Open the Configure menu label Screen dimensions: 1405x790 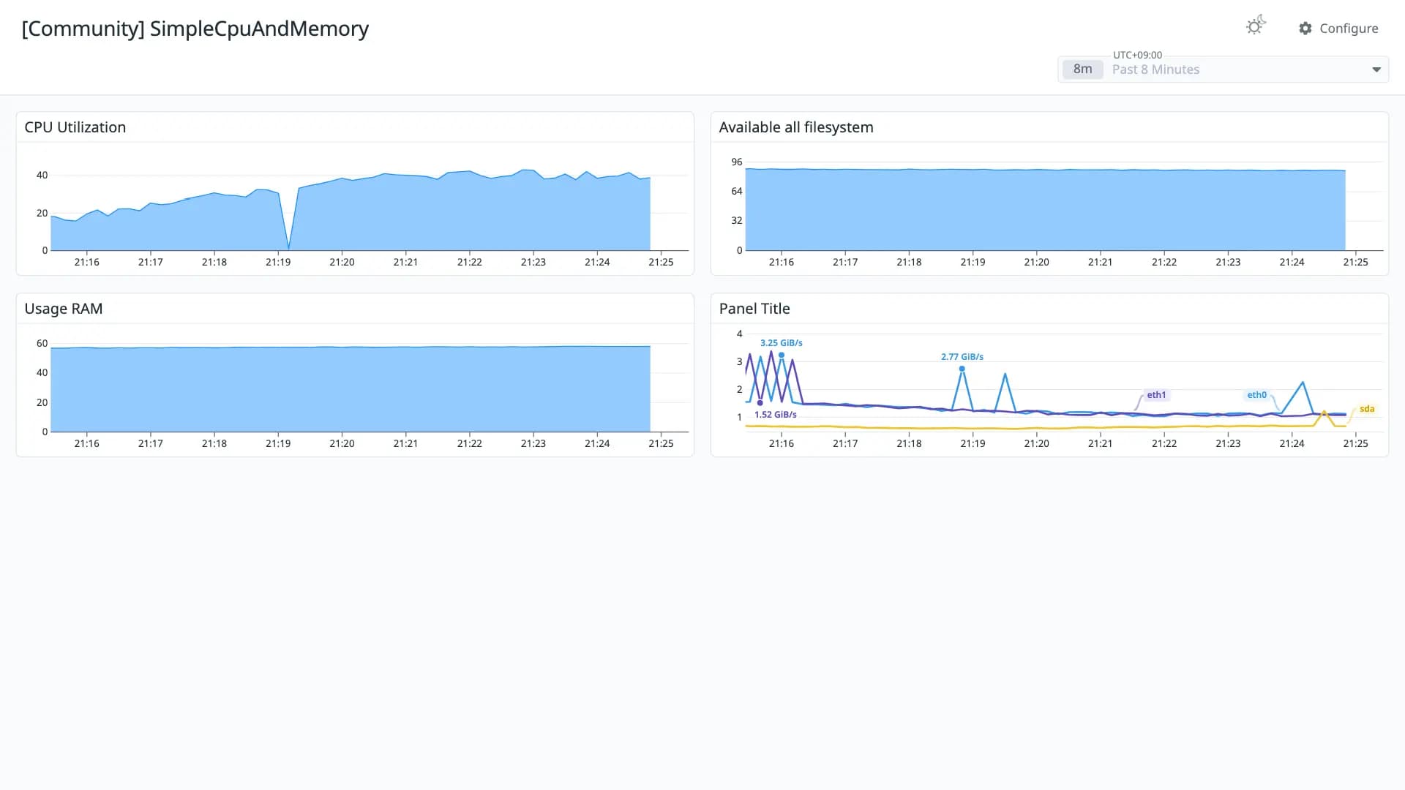pyautogui.click(x=1349, y=28)
